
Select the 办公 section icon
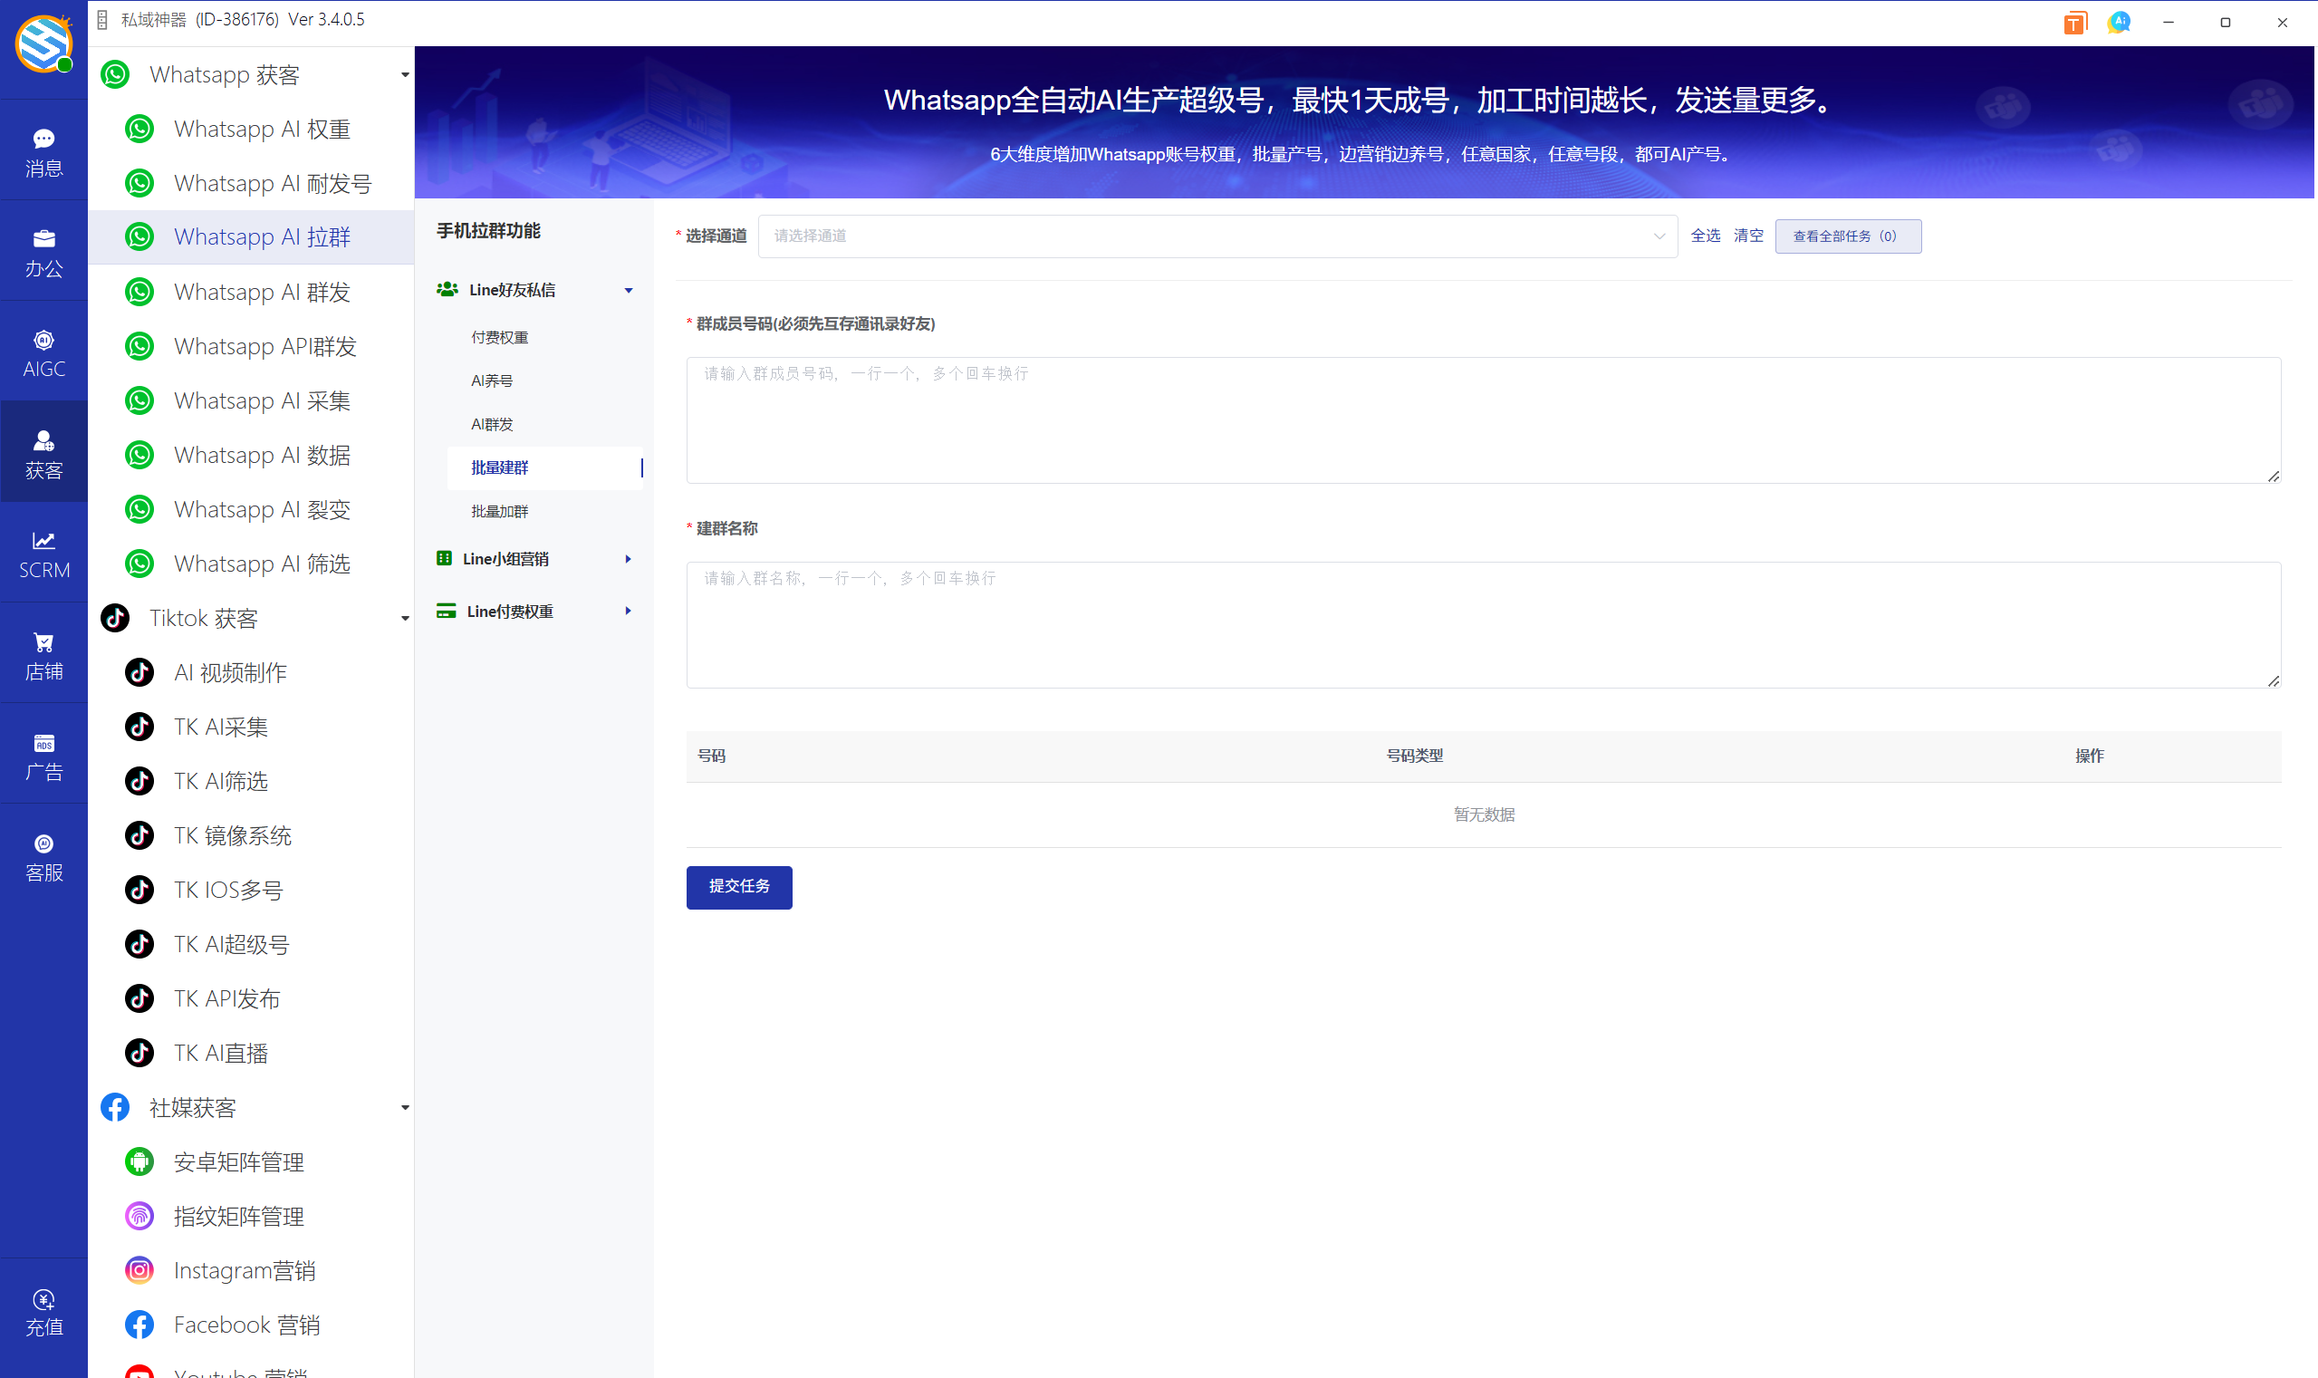point(43,251)
